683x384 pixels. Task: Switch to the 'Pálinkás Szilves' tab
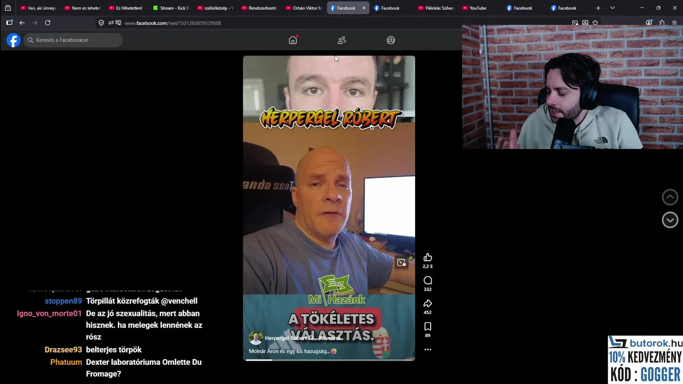point(435,8)
